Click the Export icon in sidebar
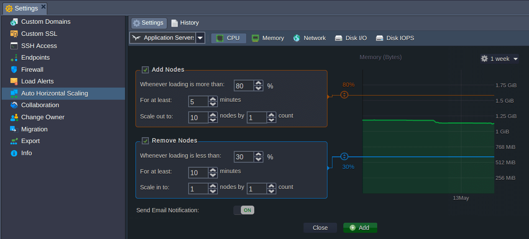 coord(14,141)
